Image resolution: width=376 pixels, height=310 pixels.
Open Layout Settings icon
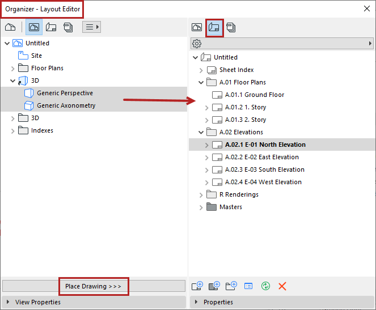[248, 286]
